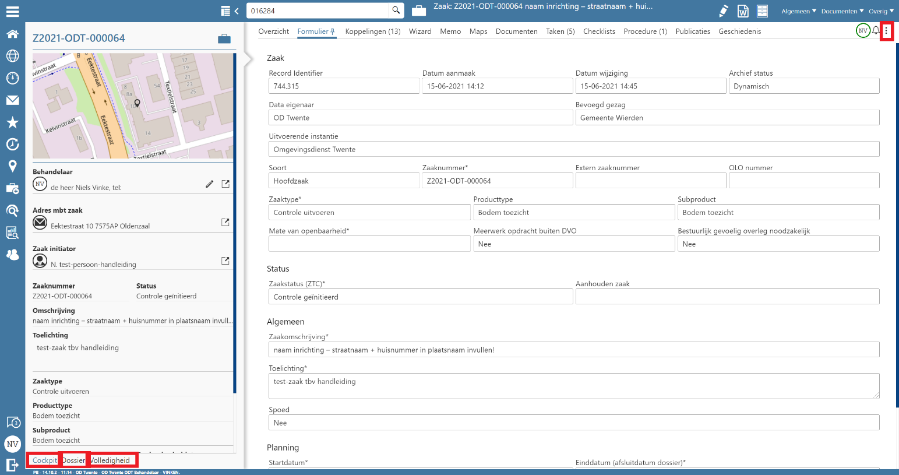Expand the Algemeen dropdown menu
This screenshot has width=899, height=475.
coord(799,11)
